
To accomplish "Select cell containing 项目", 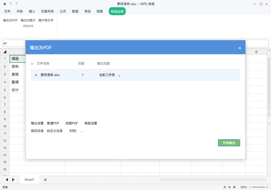I will (x=17, y=59).
